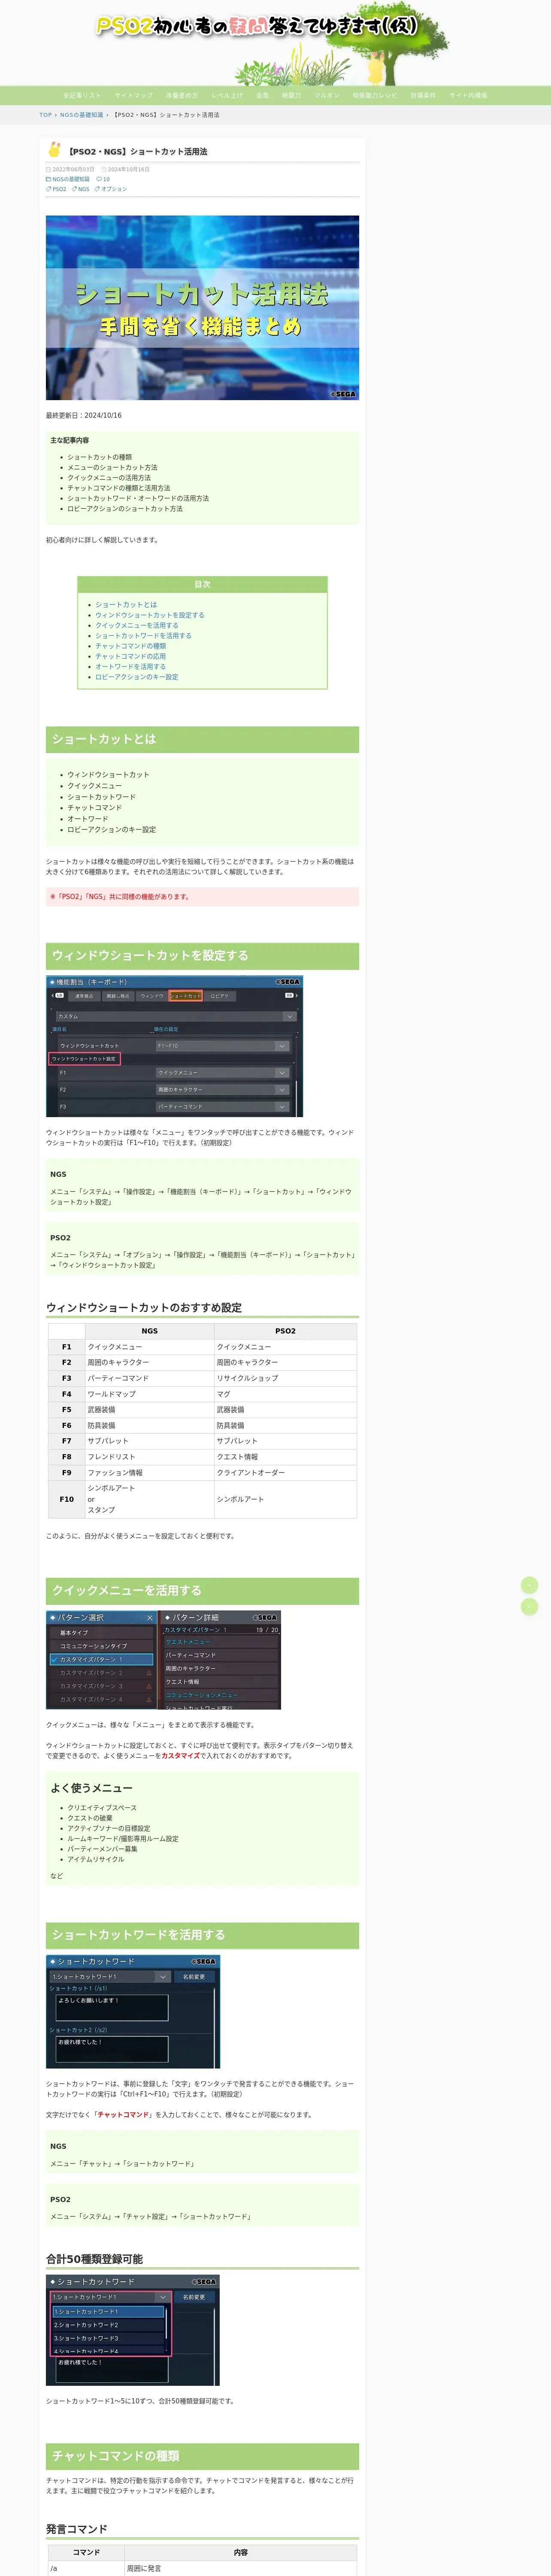Jump to クイックメニューを活用する in contents

(137, 625)
